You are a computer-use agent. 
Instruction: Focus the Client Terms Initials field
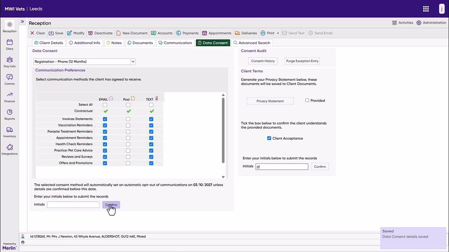pos(282,167)
